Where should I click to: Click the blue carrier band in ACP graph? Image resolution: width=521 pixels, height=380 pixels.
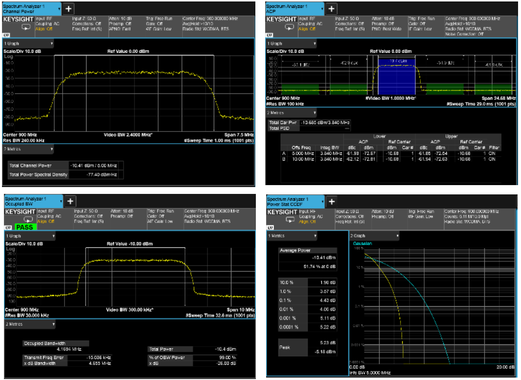point(396,78)
